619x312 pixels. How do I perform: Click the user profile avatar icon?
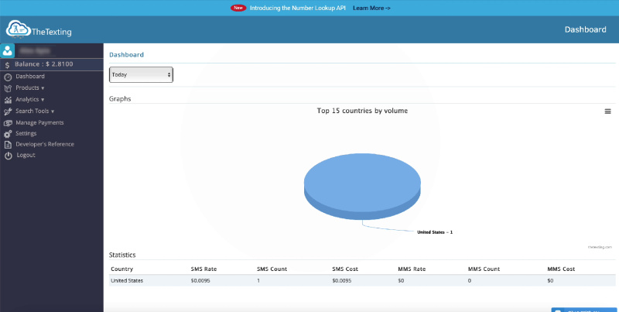pyautogui.click(x=8, y=50)
